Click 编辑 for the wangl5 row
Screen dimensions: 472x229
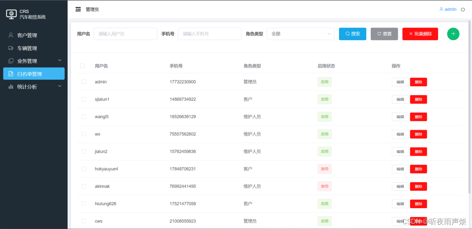(x=400, y=117)
